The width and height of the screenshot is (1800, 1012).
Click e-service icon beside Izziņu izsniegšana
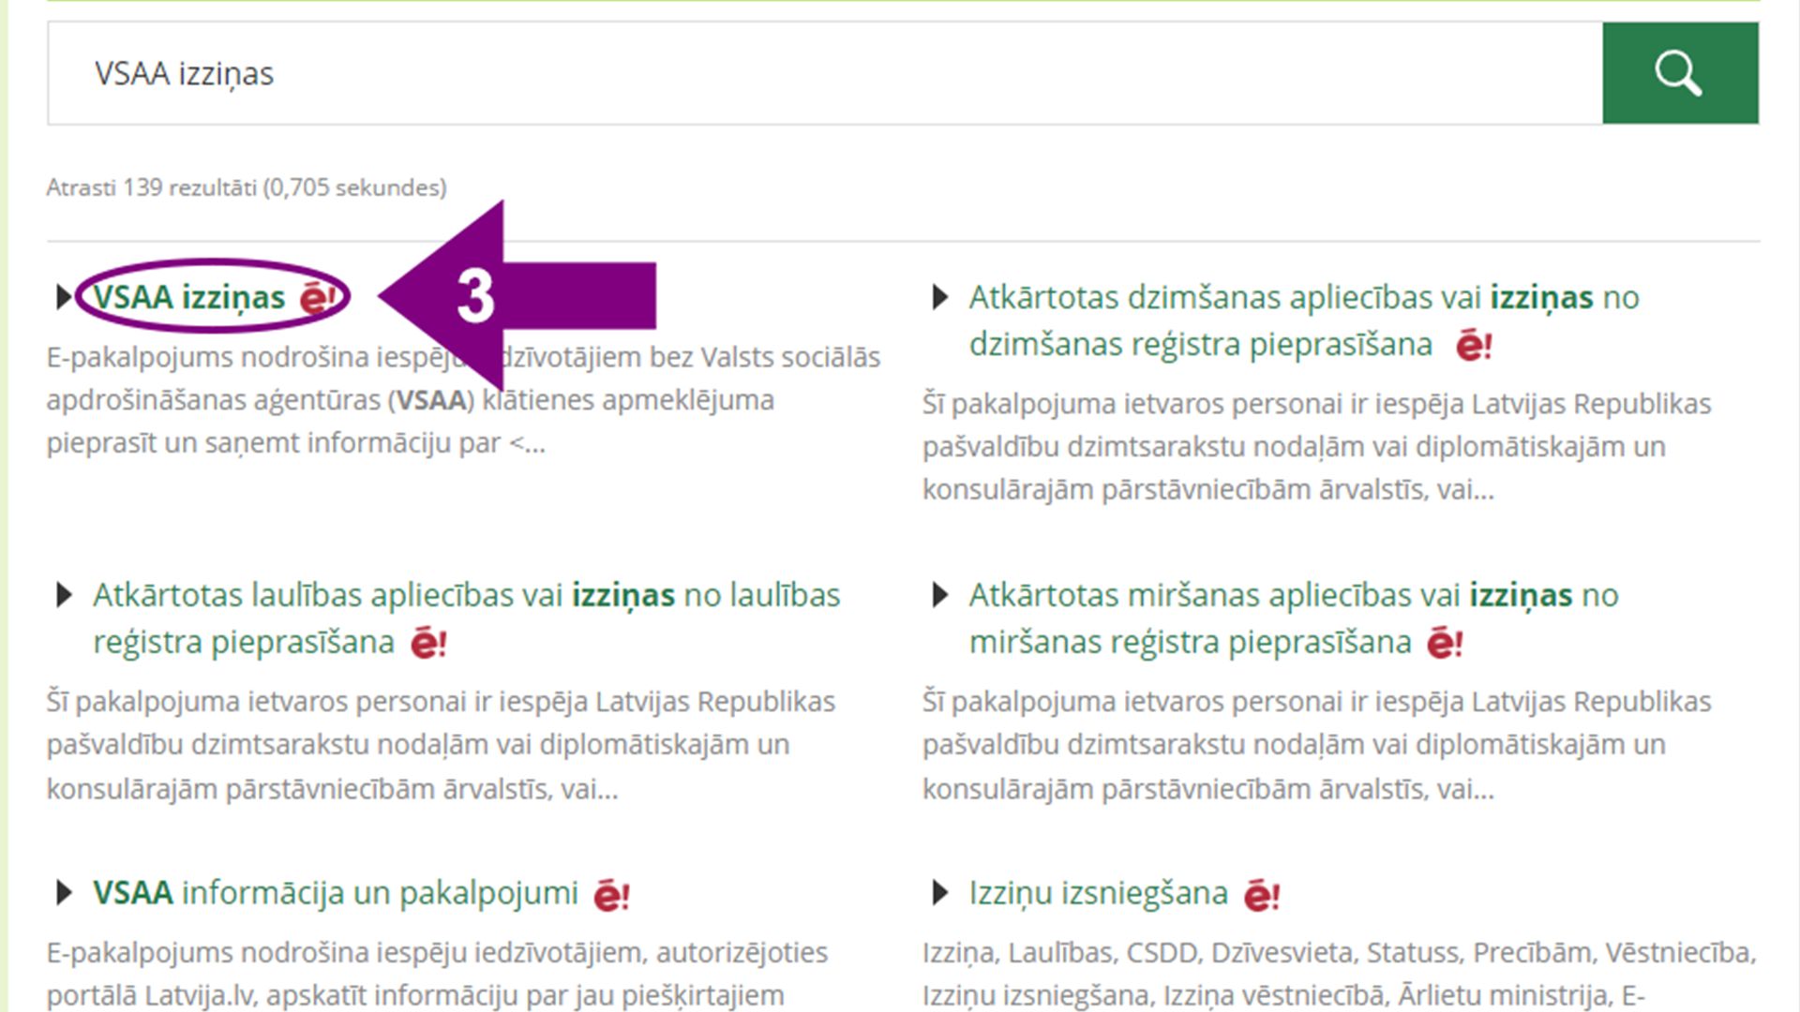coord(1262,895)
